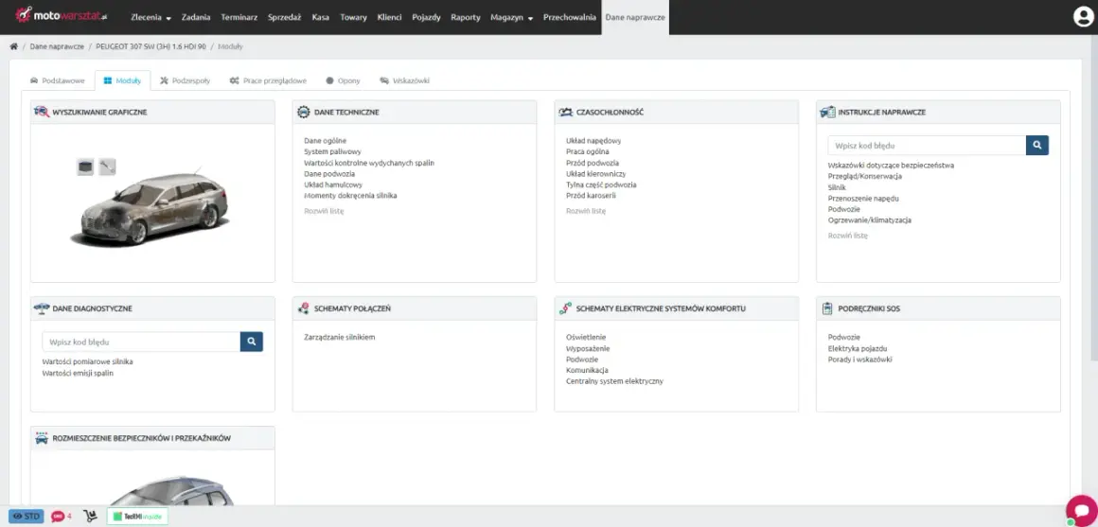Expand list in Instrukcje naprawcze panel
The image size is (1098, 527).
click(847, 236)
